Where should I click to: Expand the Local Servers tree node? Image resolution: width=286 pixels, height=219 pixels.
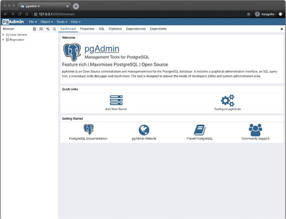[3, 35]
